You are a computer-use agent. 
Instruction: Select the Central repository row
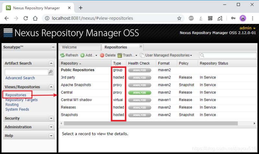point(158,92)
